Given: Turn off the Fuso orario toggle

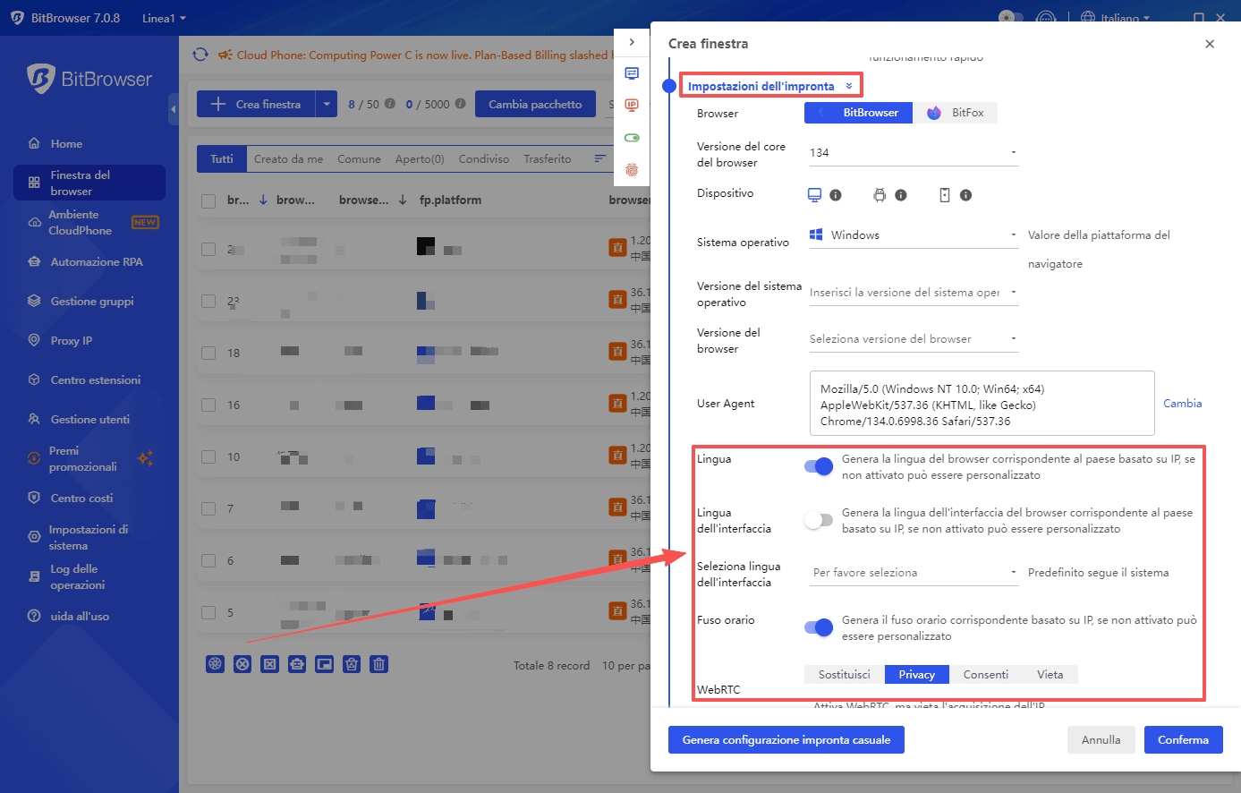Looking at the screenshot, I should click(x=818, y=627).
